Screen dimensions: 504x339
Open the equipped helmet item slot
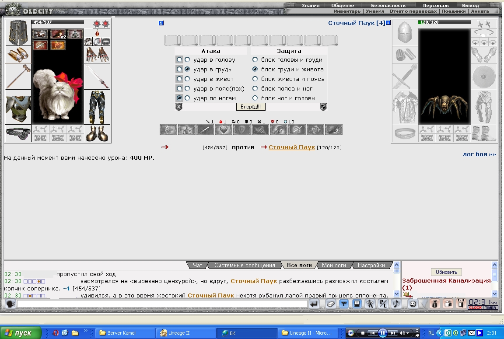click(18, 33)
